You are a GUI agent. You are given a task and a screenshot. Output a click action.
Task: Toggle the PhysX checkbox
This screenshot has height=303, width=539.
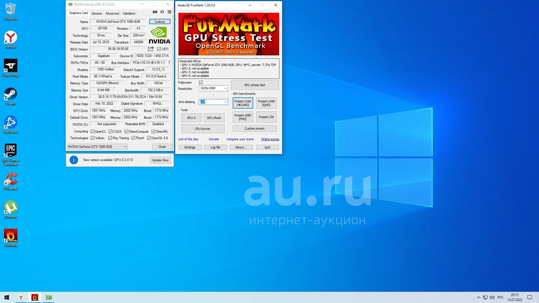tap(133, 138)
